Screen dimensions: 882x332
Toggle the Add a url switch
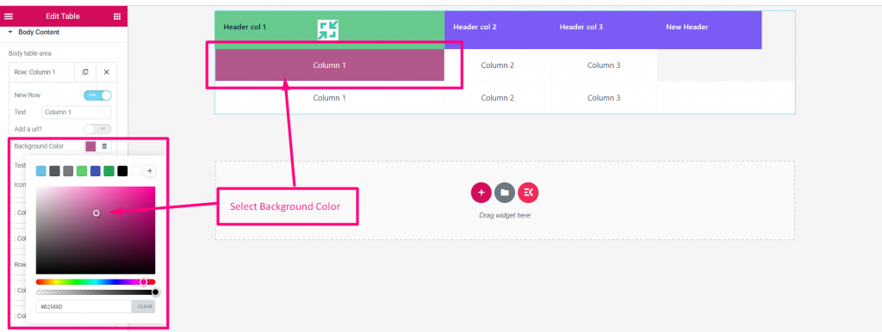coord(98,129)
